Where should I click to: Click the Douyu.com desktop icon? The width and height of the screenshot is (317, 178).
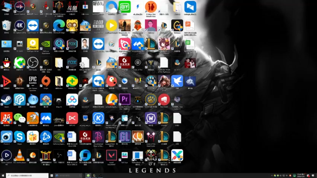click(x=72, y=8)
